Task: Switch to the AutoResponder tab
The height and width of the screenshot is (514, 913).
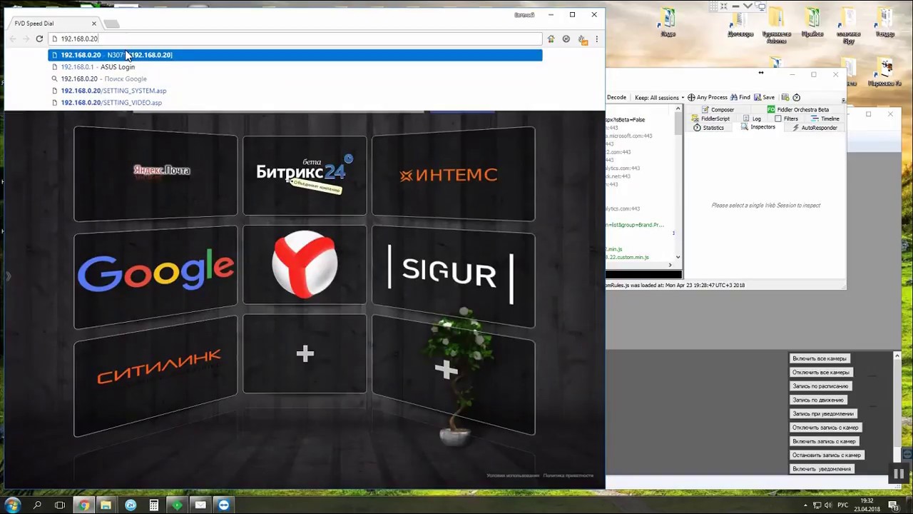Action: click(x=814, y=128)
